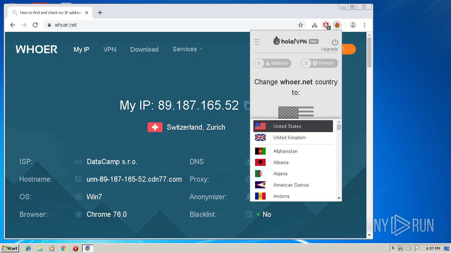
Task: Open Google Chrome from the taskbar
Action: pos(63,248)
